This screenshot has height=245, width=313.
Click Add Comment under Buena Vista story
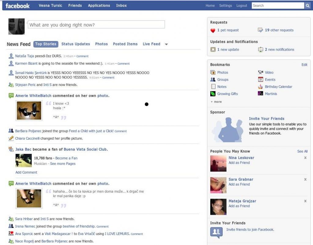pos(26,172)
